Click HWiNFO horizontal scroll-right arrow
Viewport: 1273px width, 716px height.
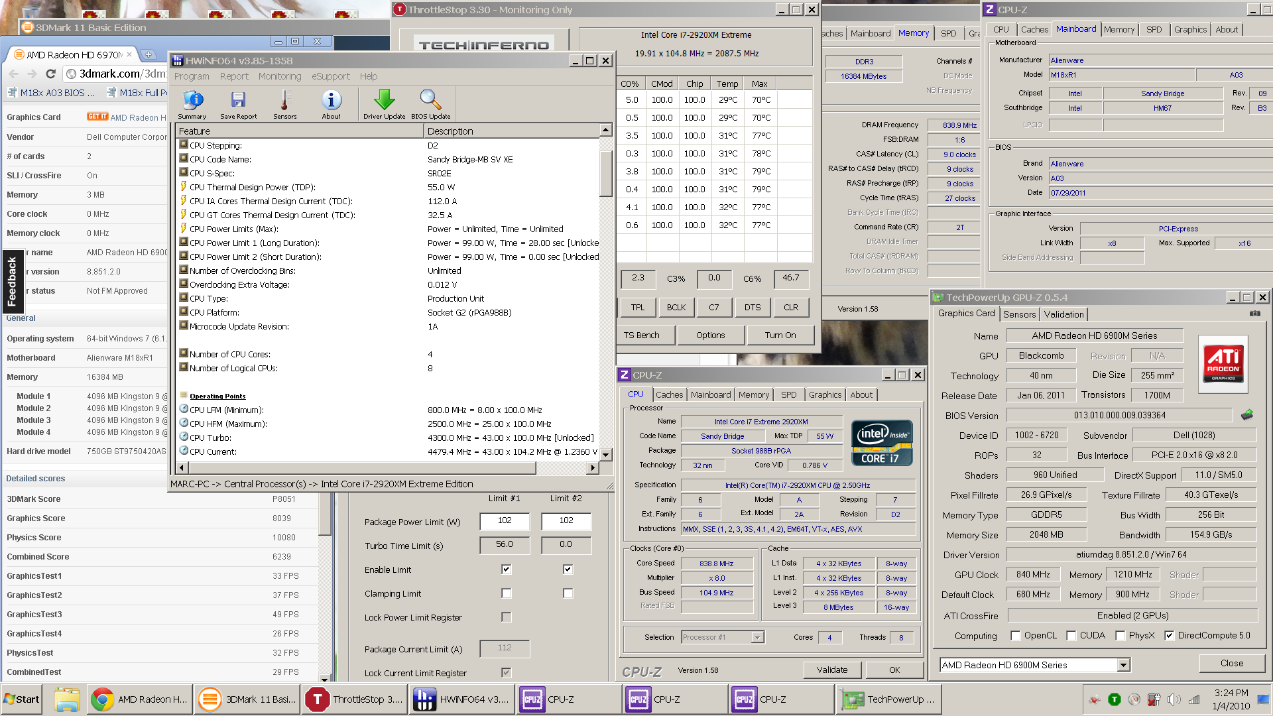(593, 468)
